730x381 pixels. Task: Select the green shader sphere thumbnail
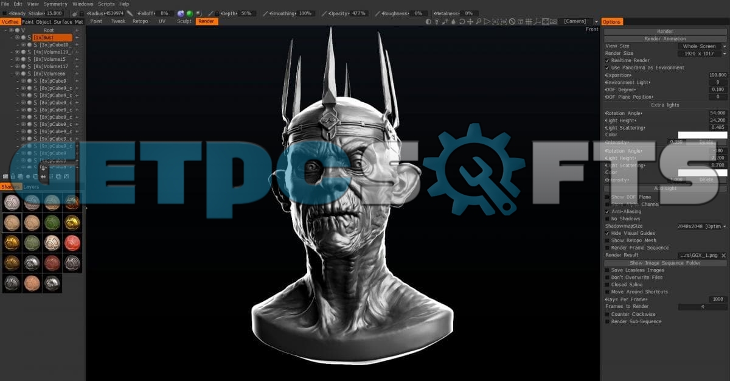pos(54,223)
